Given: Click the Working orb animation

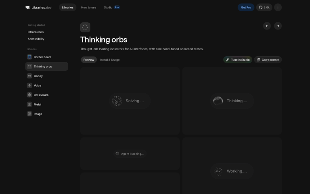Looking at the screenshot, I should pyautogui.click(x=218, y=171).
